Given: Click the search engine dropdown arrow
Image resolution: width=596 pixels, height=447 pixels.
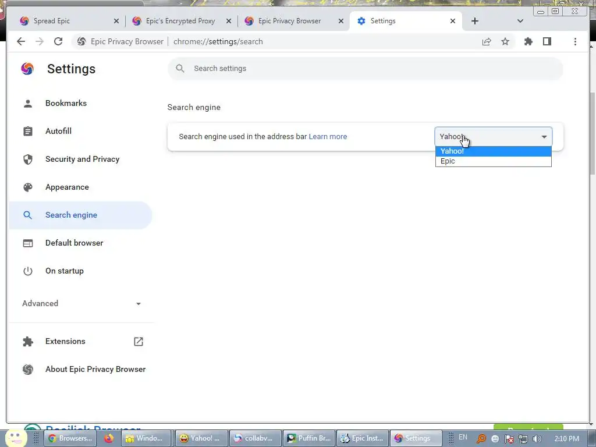Looking at the screenshot, I should coord(544,137).
